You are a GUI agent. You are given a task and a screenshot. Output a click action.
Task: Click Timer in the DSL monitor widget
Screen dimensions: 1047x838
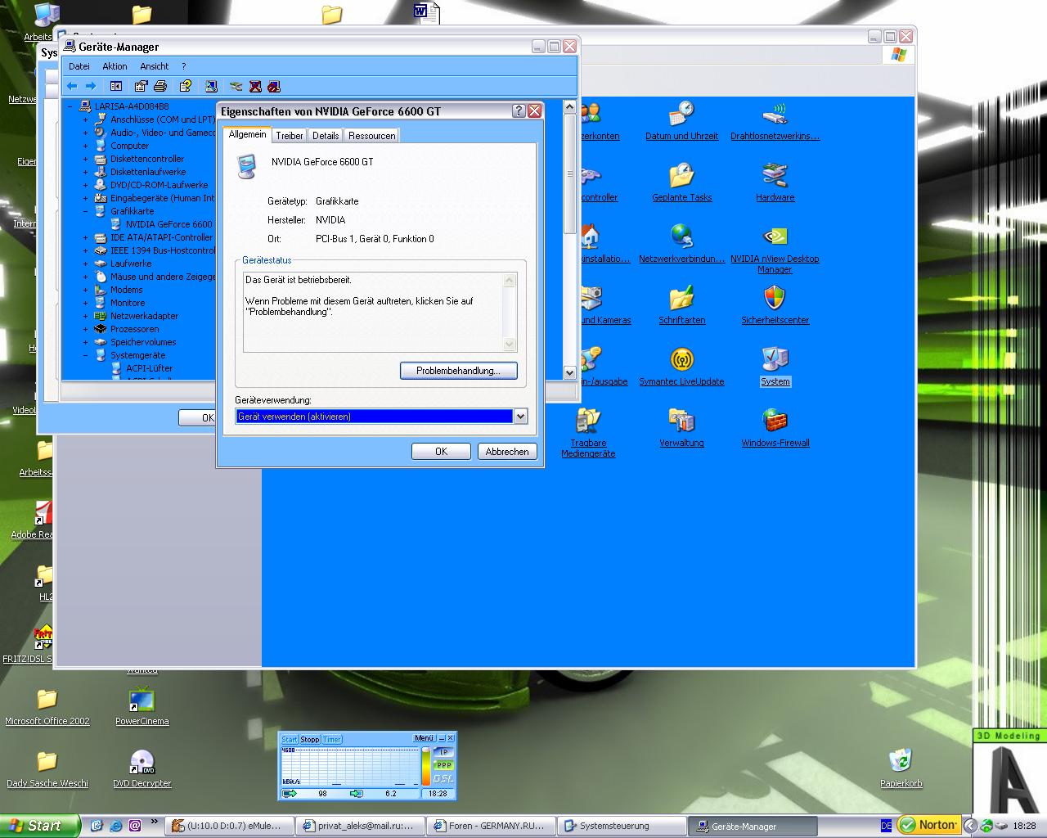(x=332, y=739)
